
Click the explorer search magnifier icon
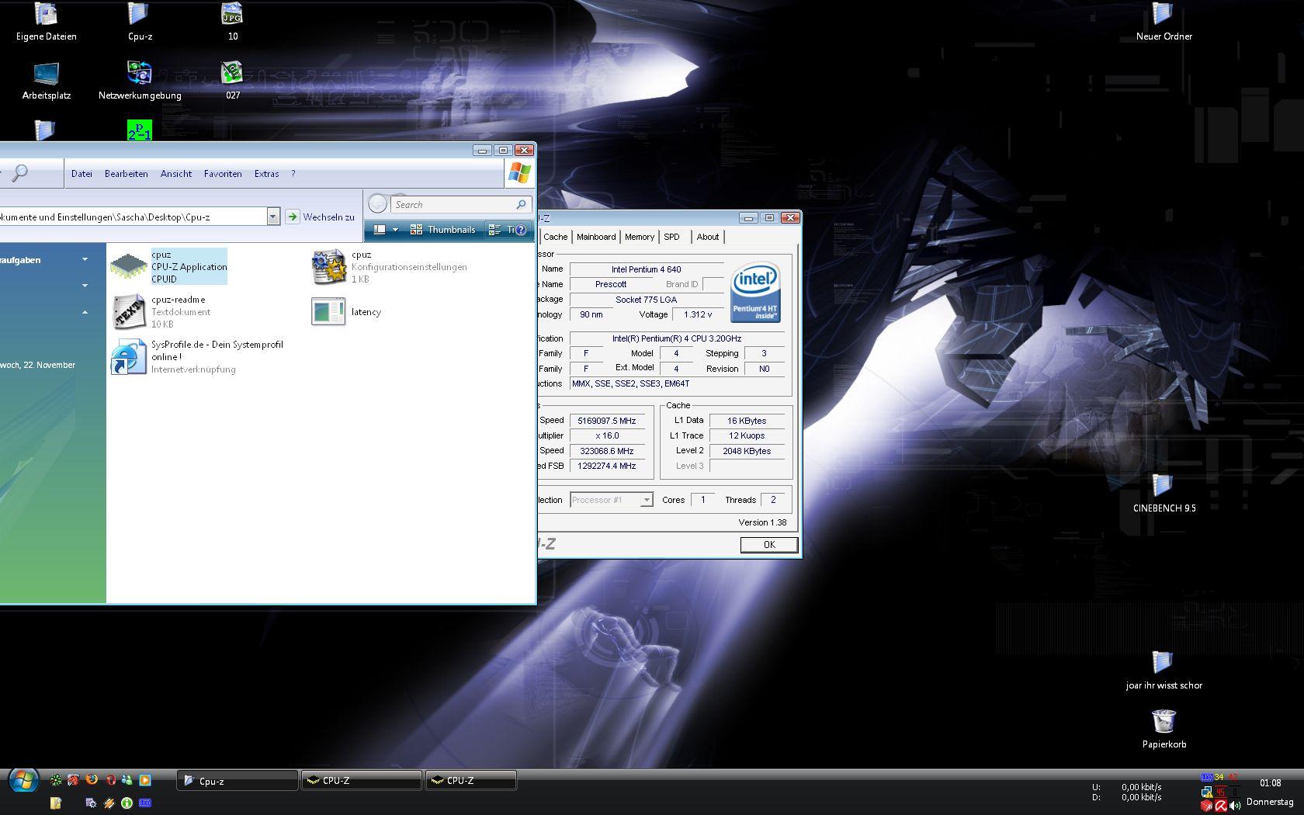point(20,173)
